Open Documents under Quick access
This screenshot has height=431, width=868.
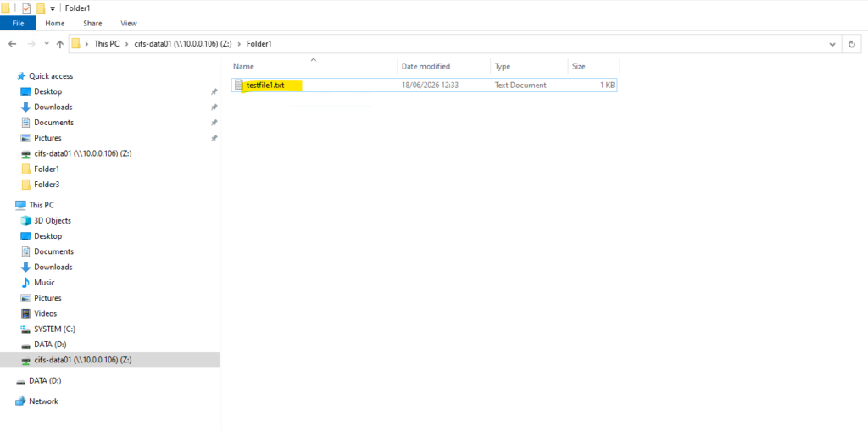click(53, 122)
